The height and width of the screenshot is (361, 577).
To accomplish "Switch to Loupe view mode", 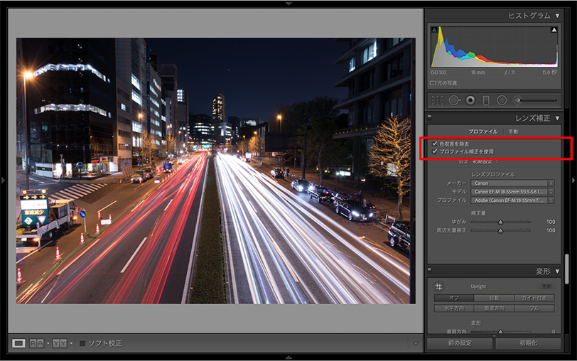I will (x=18, y=343).
